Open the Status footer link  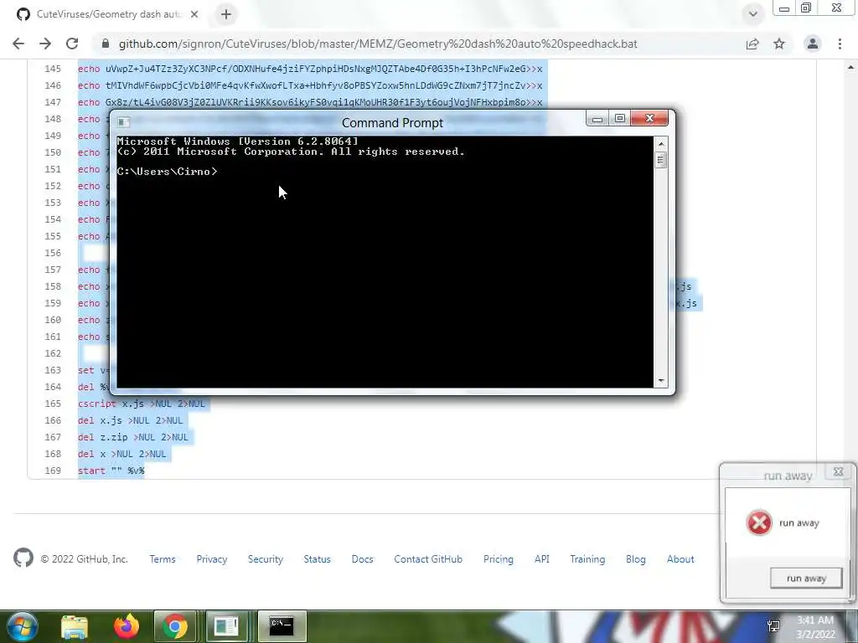point(318,558)
